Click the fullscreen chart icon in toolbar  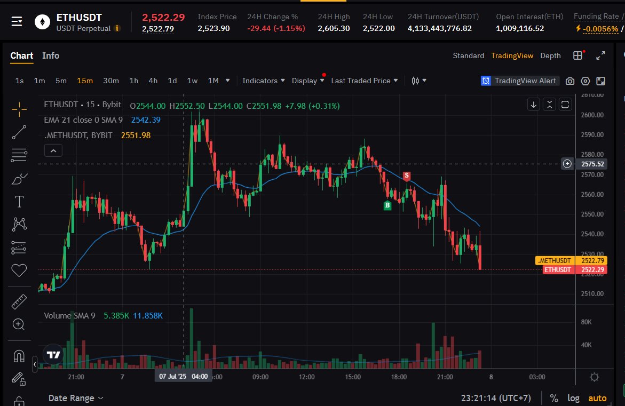600,81
